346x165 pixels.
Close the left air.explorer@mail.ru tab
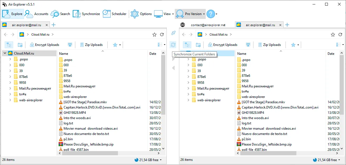(46, 25)
